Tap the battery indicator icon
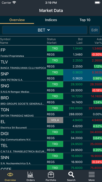Viewport: 102px width, 182px height. [98, 3]
